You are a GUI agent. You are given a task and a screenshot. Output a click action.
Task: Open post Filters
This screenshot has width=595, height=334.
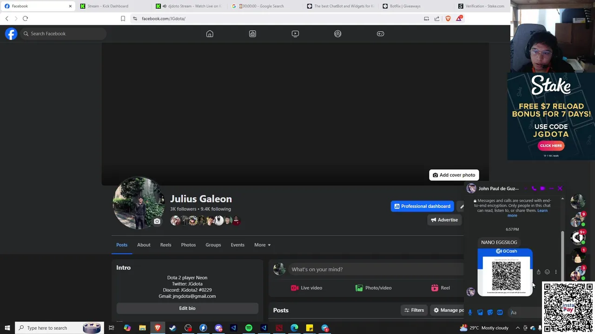(414, 310)
